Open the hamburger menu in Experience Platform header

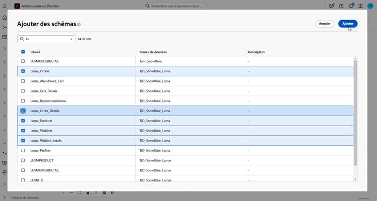click(x=5, y=6)
